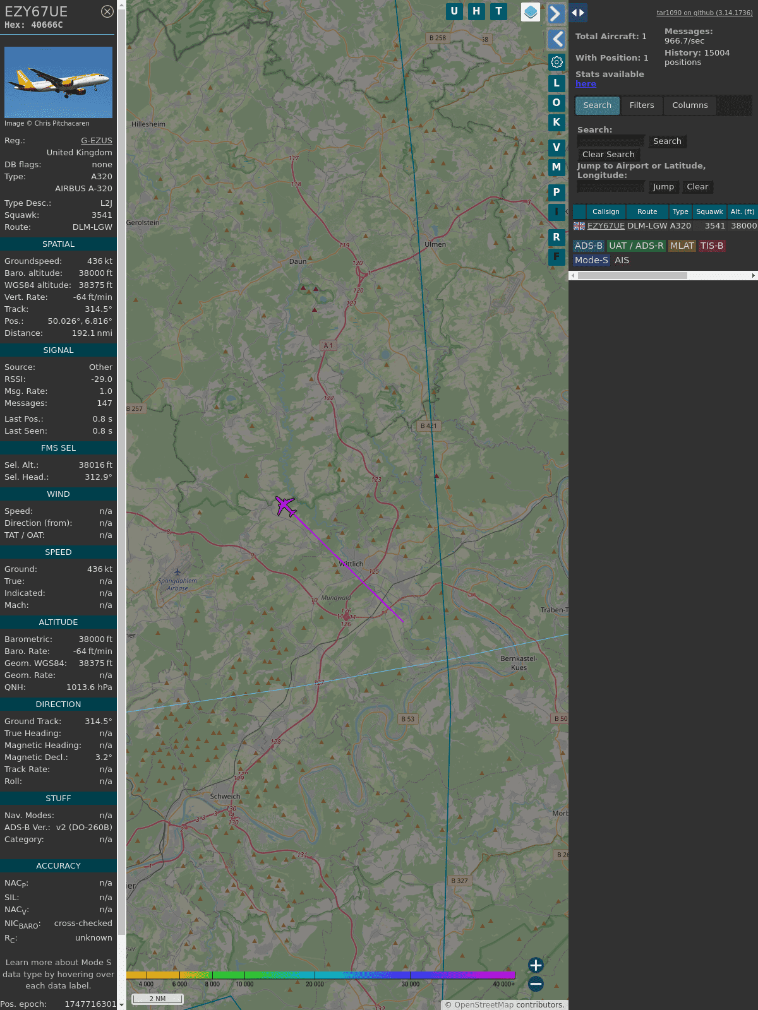Switch to the Search tab
The width and height of the screenshot is (758, 1010).
(598, 105)
